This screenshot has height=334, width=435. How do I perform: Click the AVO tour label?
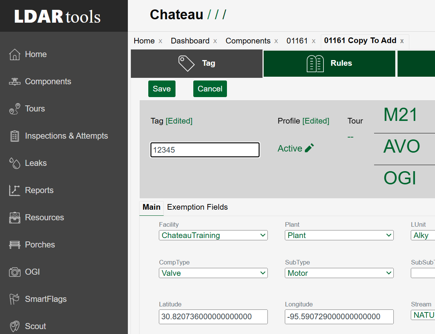click(401, 146)
